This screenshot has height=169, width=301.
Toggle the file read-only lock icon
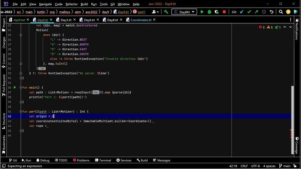click(295, 166)
